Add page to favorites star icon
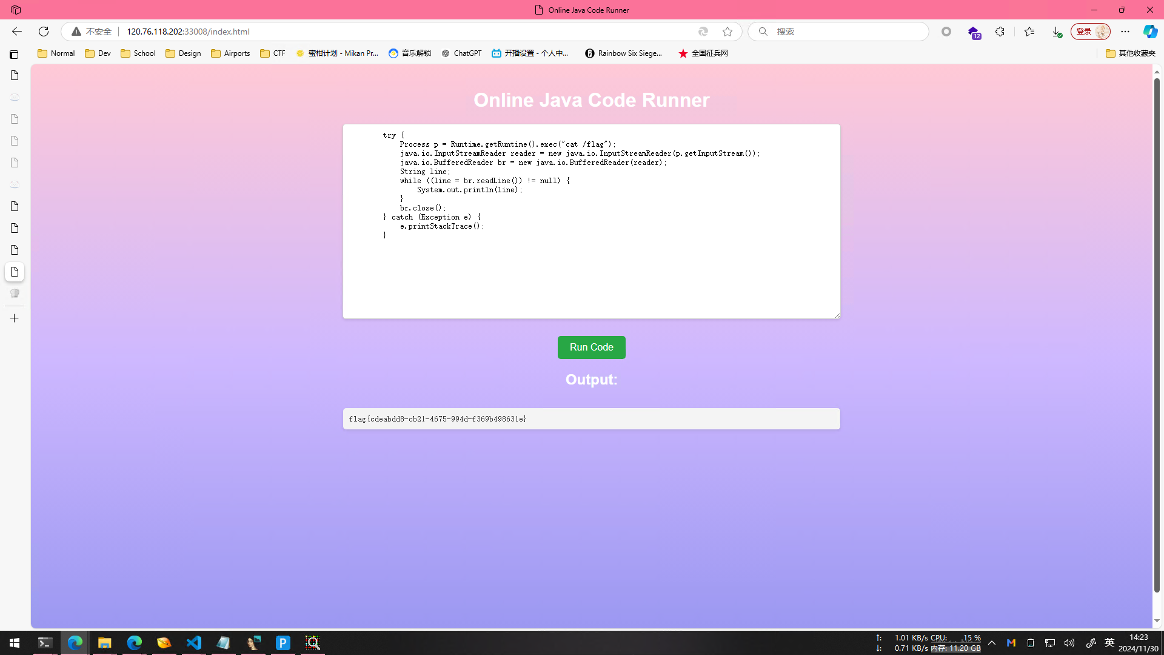Screen dimensions: 1164x655 pyautogui.click(x=727, y=32)
